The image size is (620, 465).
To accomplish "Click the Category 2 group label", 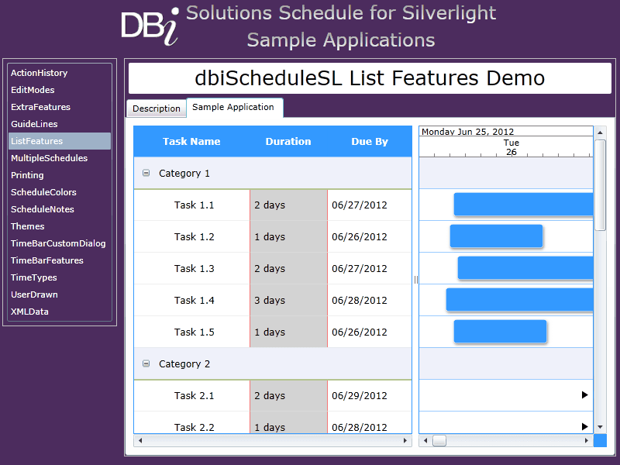I will pos(184,363).
